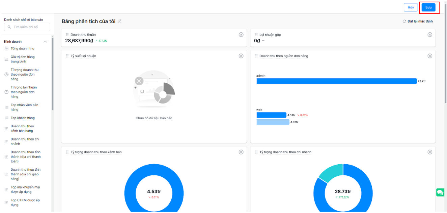Click the pencil icon beside Bảng phân tích của tôi
The width and height of the screenshot is (447, 213).
point(119,21)
